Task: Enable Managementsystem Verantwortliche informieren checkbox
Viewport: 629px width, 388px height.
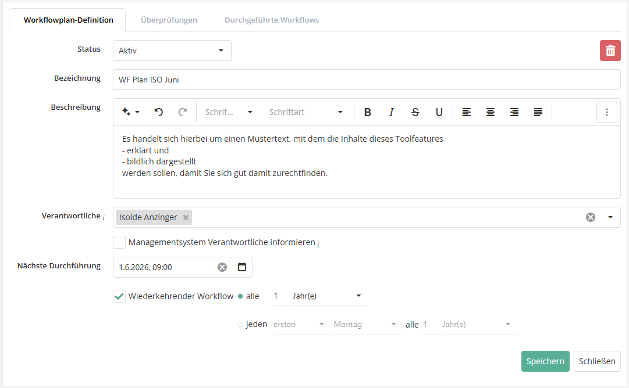Action: coord(119,242)
